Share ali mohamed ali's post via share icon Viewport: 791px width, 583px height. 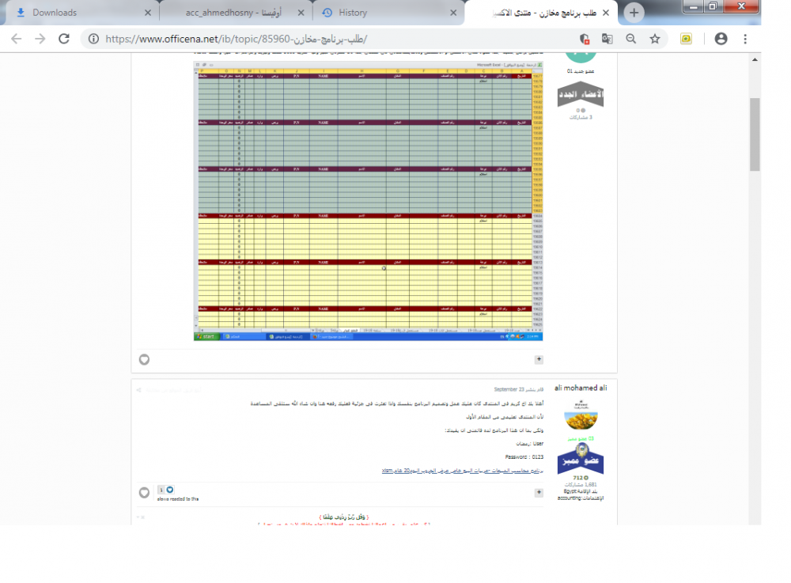point(138,390)
